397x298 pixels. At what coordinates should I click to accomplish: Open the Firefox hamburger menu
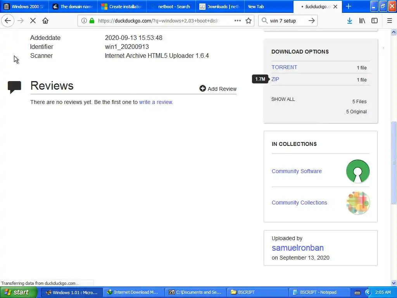pos(390,21)
